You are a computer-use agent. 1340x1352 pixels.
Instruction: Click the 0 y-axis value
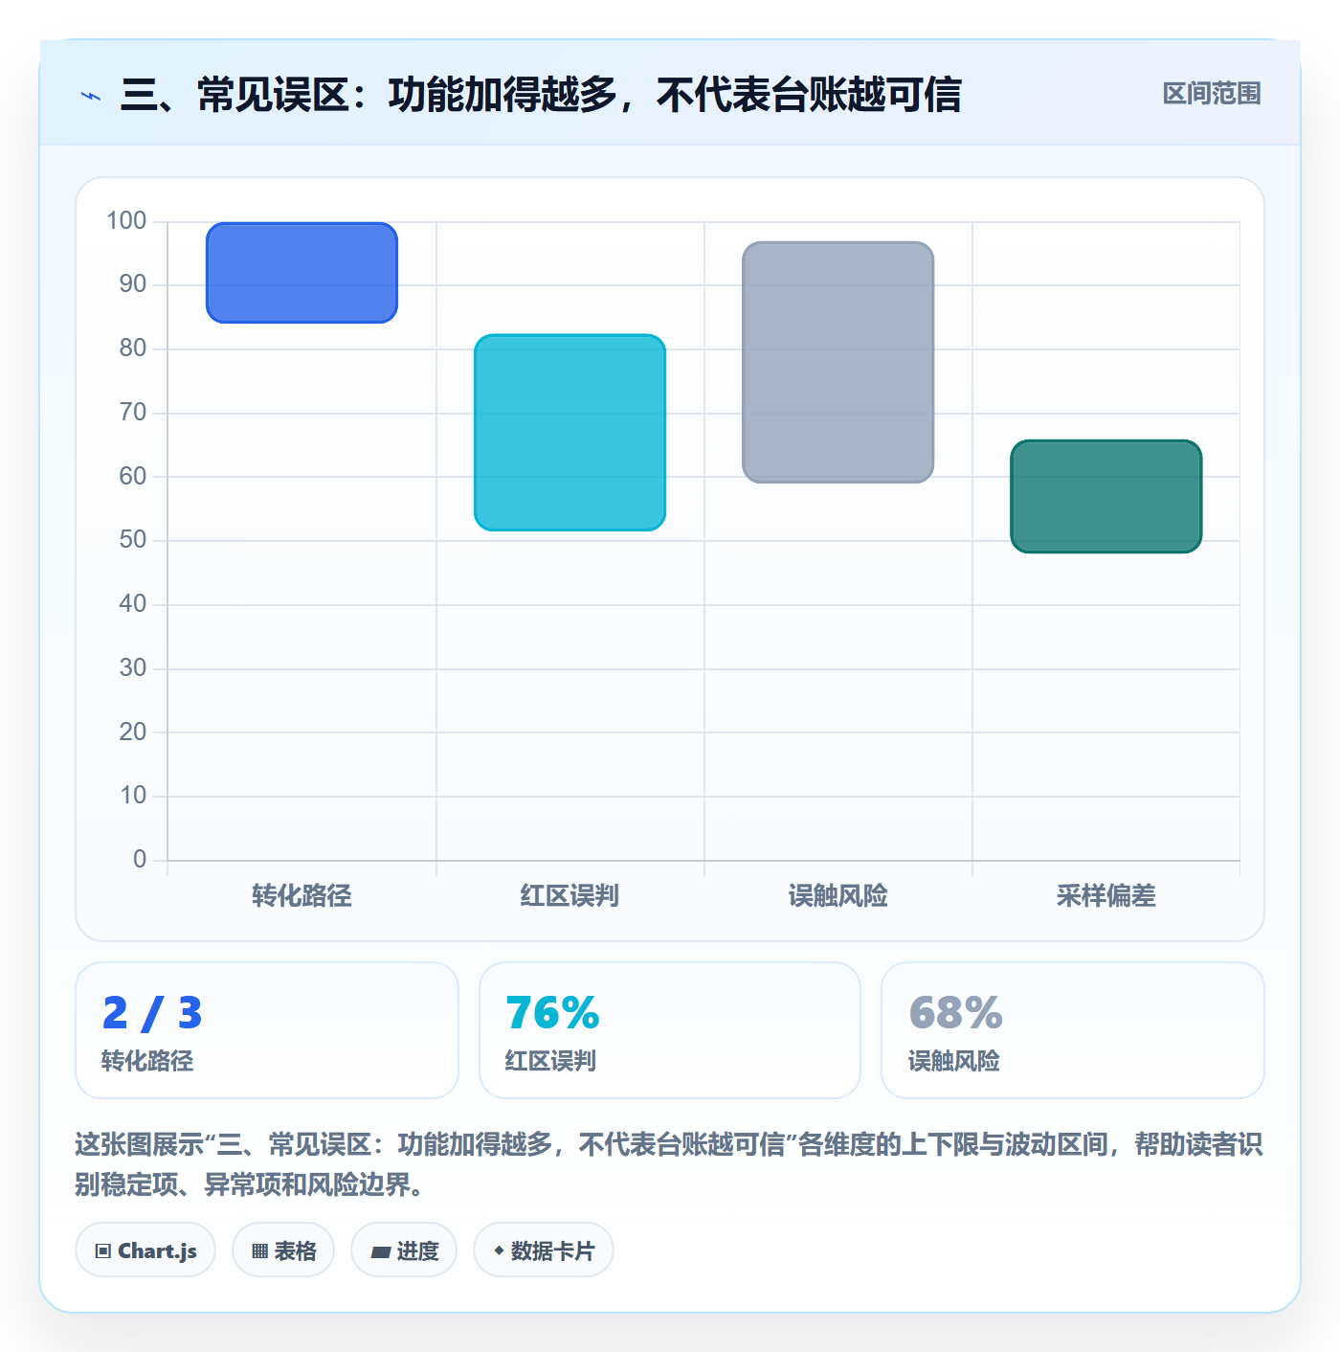[140, 859]
